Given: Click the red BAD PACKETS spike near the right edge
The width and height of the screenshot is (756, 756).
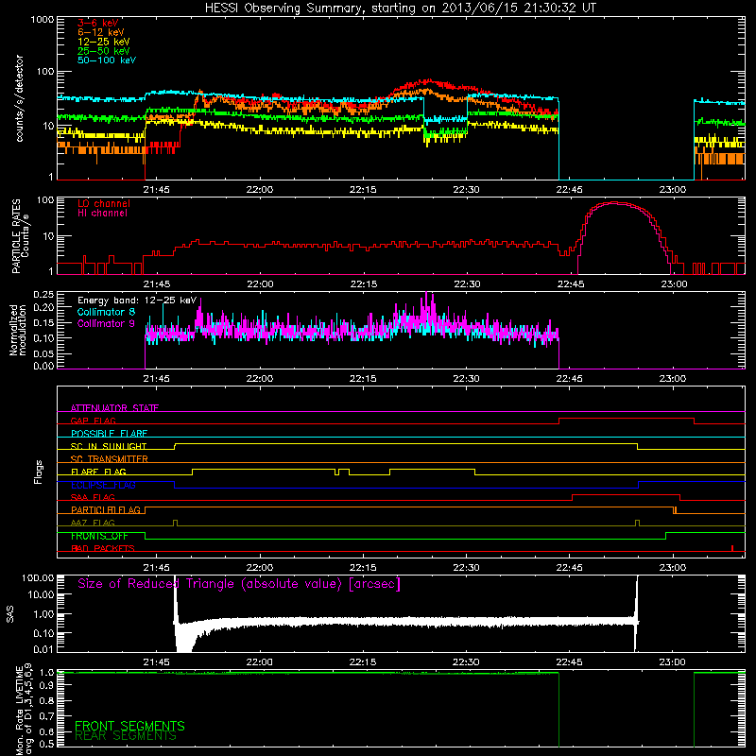Looking at the screenshot, I should tap(732, 548).
